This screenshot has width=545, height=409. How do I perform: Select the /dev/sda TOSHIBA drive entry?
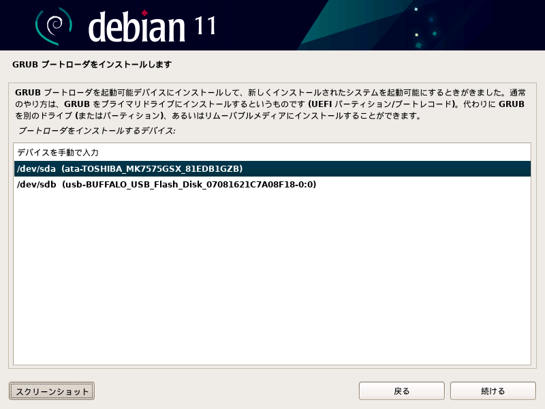tap(272, 168)
